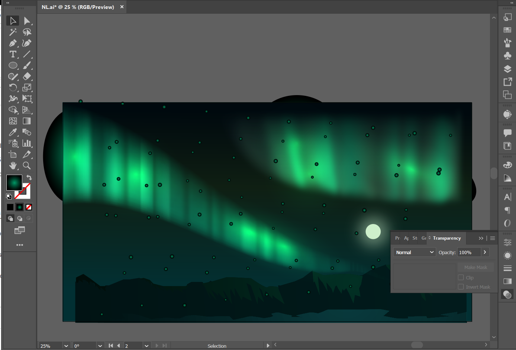
Task: Select the Transparency panel tab
Action: pos(446,238)
